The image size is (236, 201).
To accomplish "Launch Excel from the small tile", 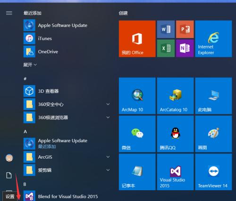I will click(166, 48).
